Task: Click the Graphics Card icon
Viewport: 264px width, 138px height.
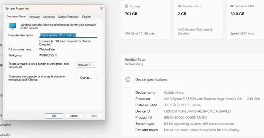Action: coord(179,6)
